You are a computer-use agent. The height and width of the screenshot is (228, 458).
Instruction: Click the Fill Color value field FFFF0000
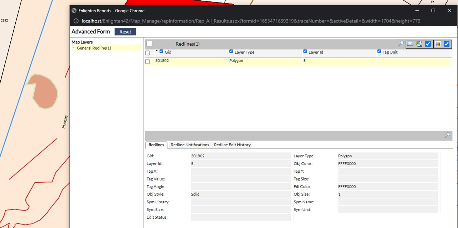(388, 187)
